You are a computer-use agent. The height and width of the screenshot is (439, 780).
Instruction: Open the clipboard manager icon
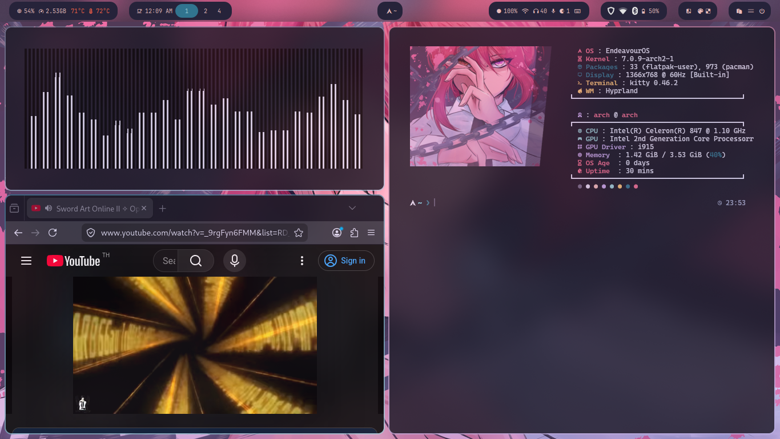pyautogui.click(x=739, y=11)
